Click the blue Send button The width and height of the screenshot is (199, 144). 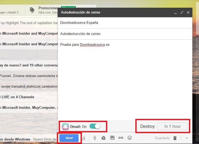pos(69,138)
